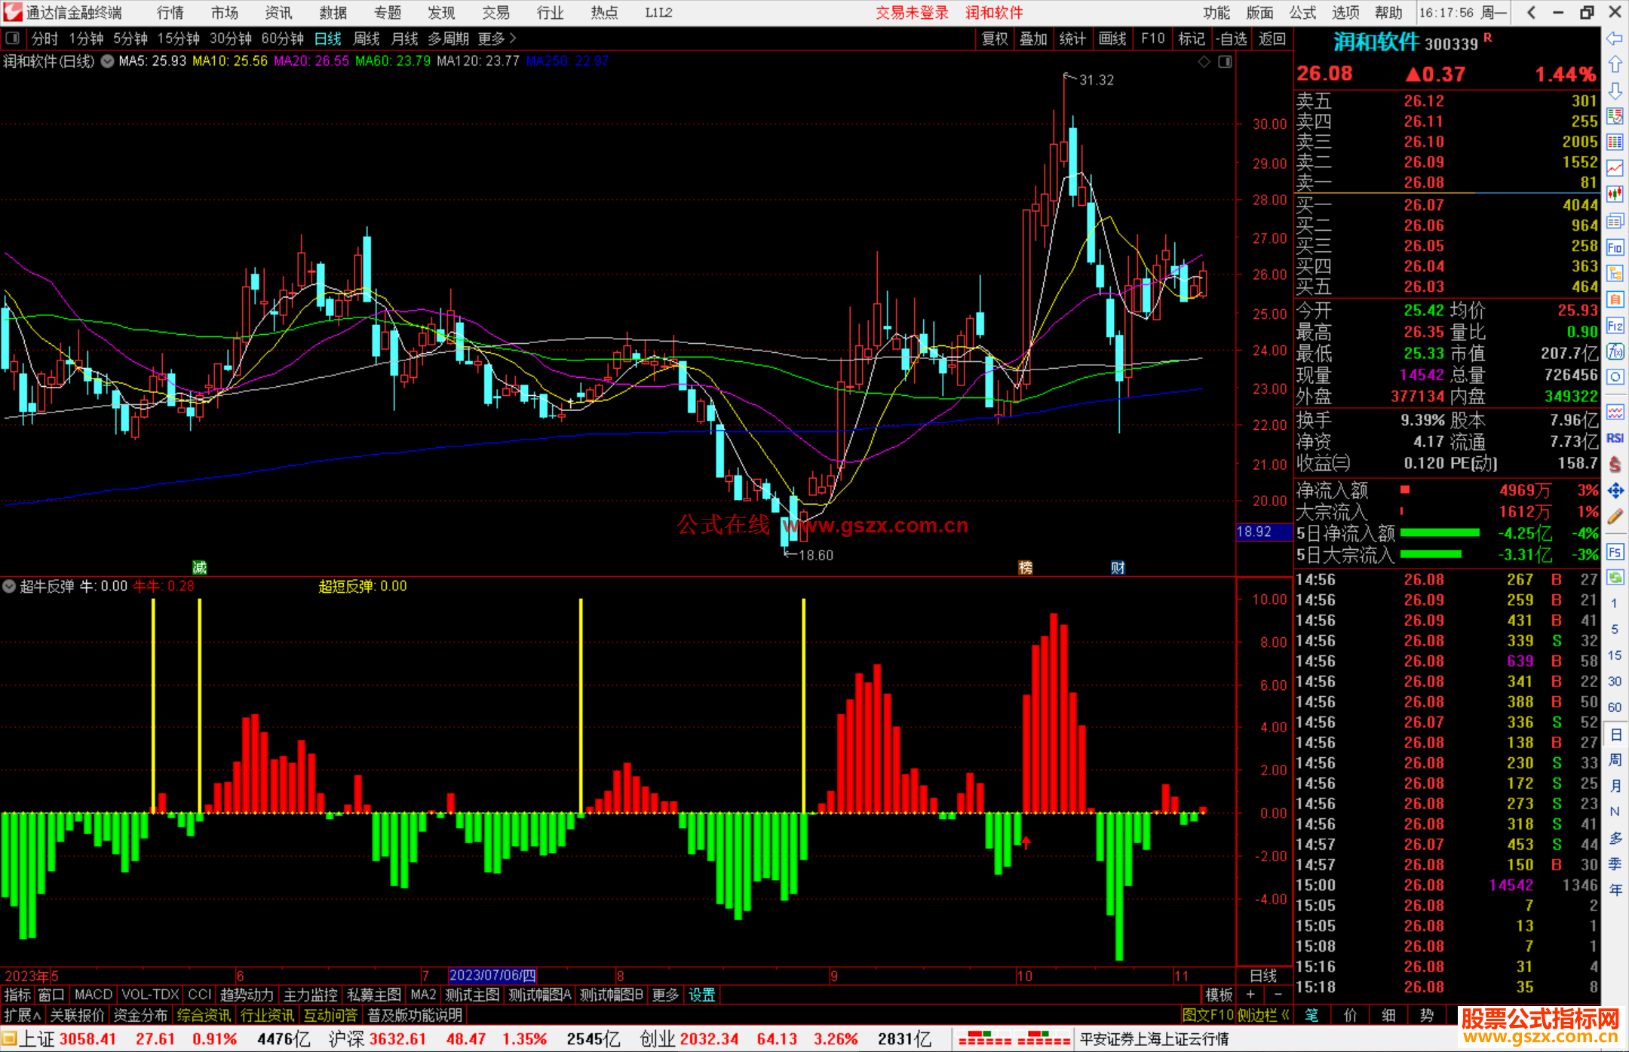Select the MACD indicator tab
This screenshot has width=1629, height=1052.
click(x=93, y=995)
